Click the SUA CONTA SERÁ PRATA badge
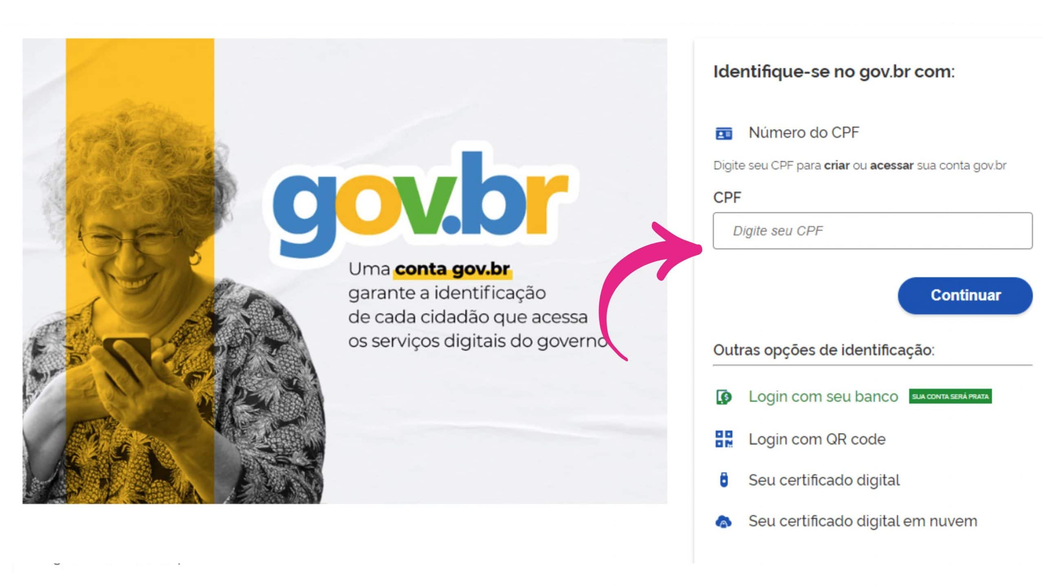The image size is (1043, 586). 950,396
